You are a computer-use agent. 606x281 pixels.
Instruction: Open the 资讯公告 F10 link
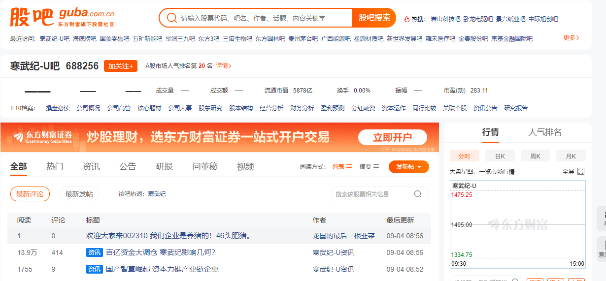point(485,108)
